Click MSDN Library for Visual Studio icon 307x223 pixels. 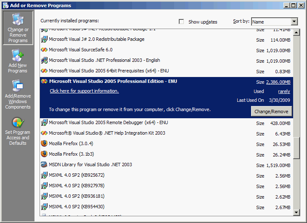coord(44,165)
